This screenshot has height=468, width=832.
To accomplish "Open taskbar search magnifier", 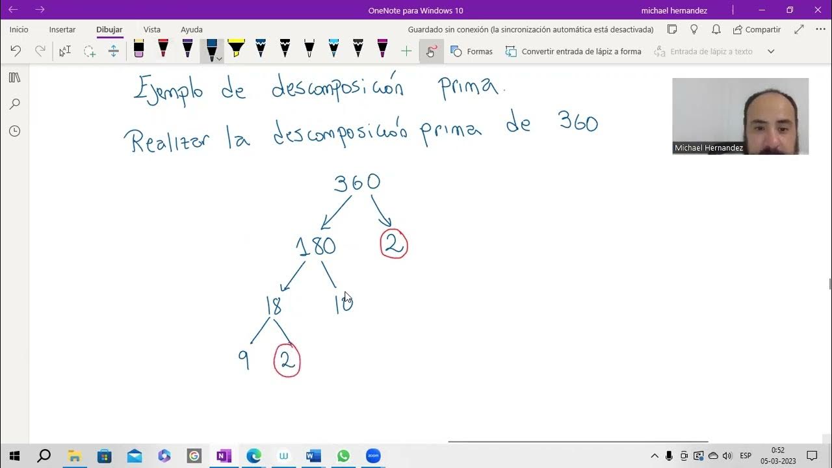I will 44,456.
